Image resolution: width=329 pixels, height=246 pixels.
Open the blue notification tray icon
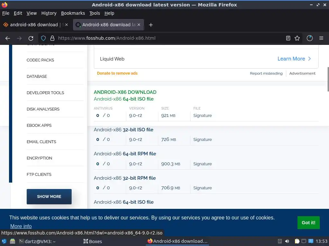click(311, 241)
